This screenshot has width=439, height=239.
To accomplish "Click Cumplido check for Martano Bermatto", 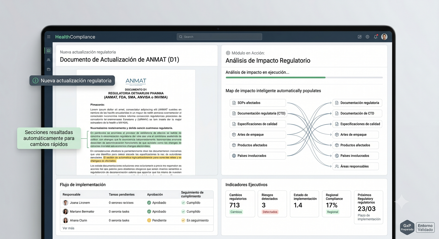I will 183,212.
